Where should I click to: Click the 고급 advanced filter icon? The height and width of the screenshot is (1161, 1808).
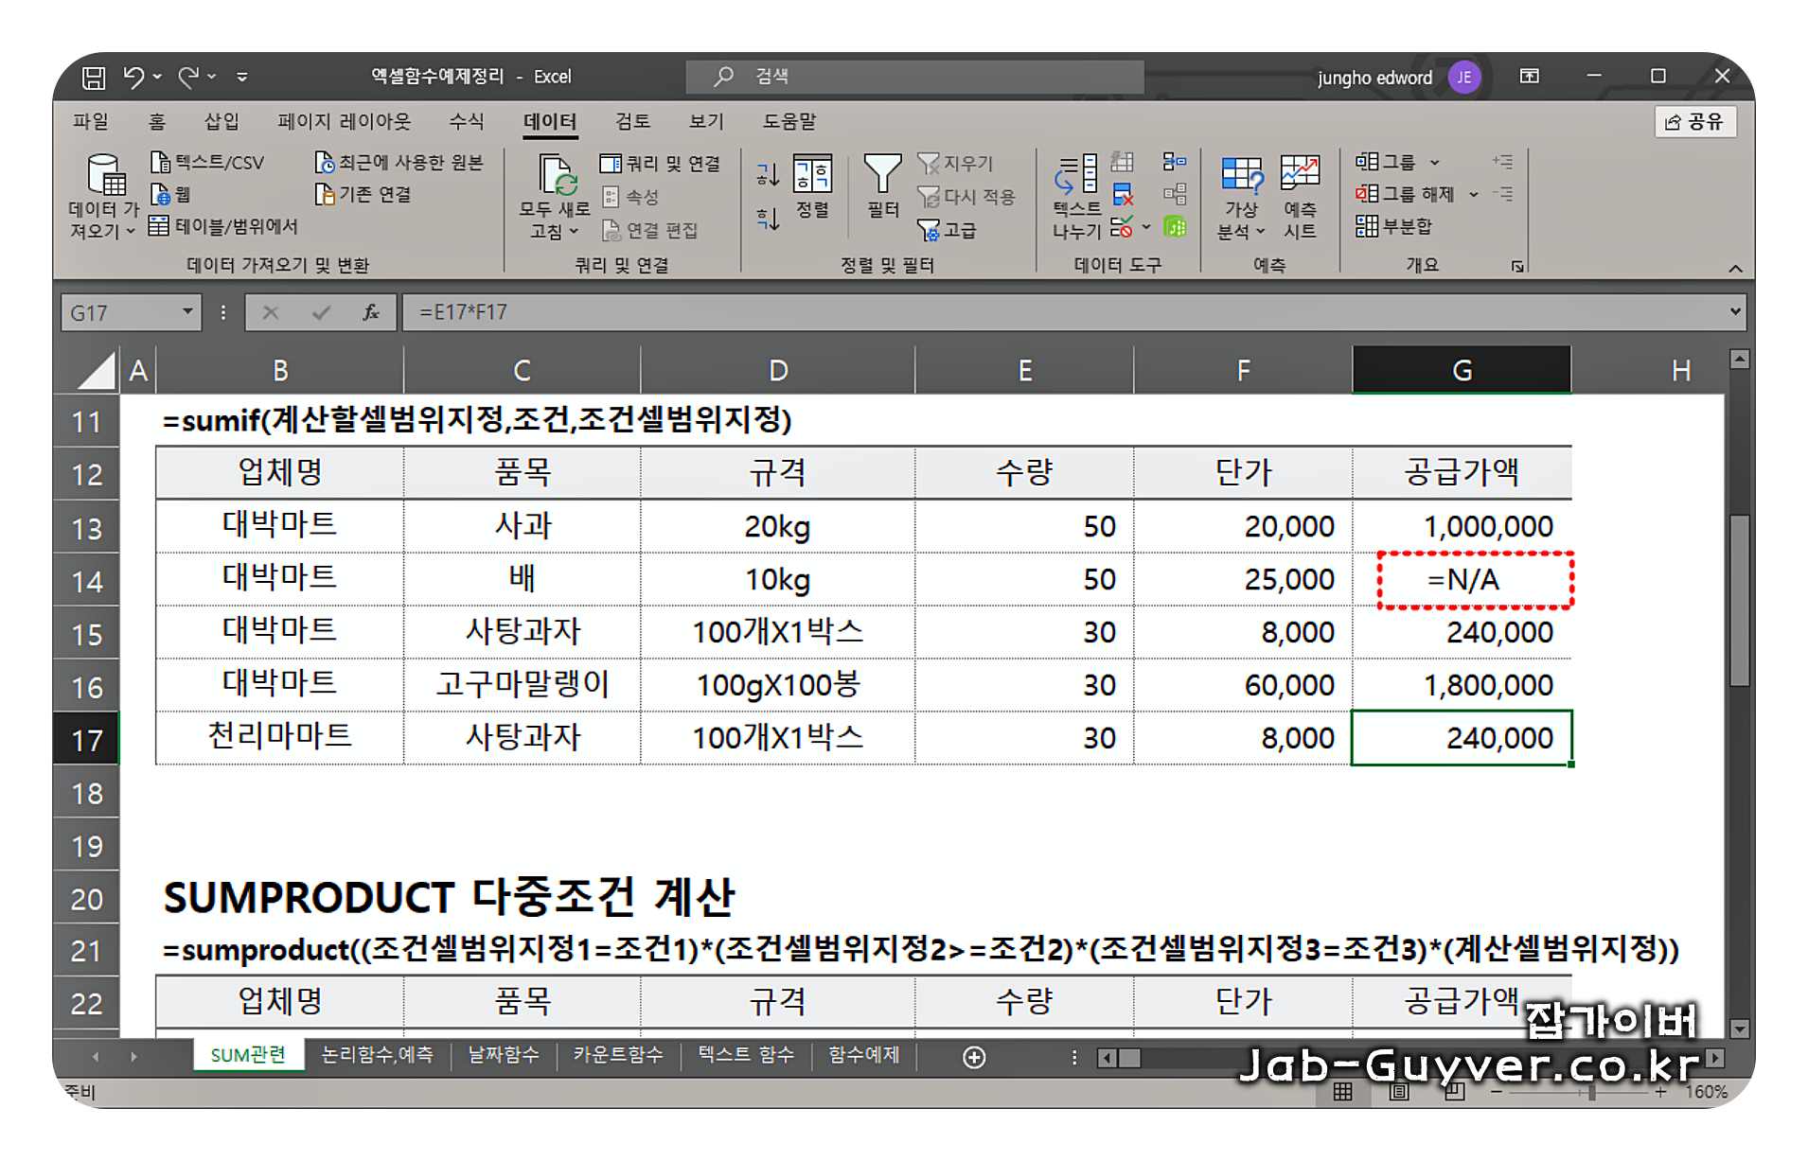931,230
